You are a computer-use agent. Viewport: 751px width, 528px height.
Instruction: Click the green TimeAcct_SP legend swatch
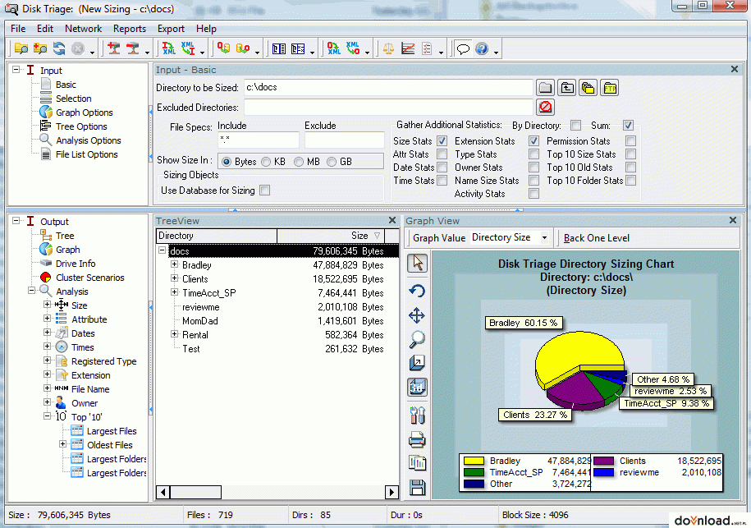[474, 472]
